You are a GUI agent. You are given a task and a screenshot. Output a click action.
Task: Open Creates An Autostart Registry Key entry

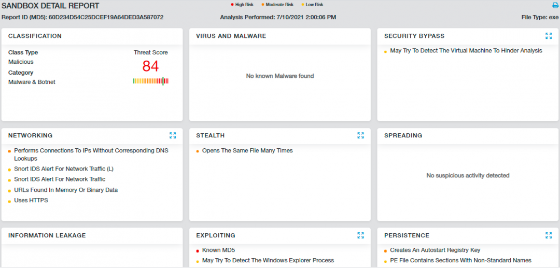435,250
